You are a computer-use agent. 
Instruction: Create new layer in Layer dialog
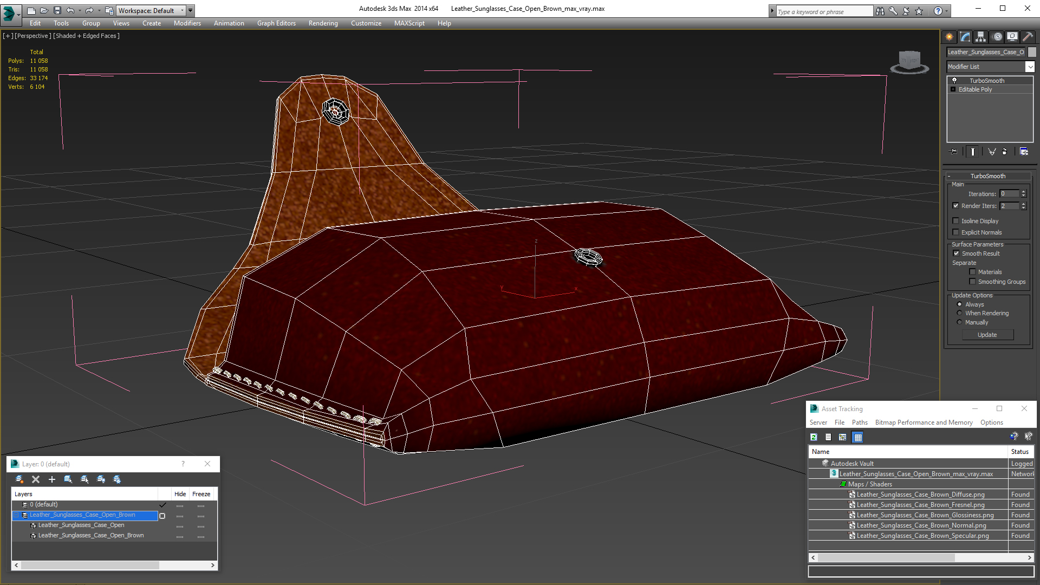pyautogui.click(x=19, y=479)
